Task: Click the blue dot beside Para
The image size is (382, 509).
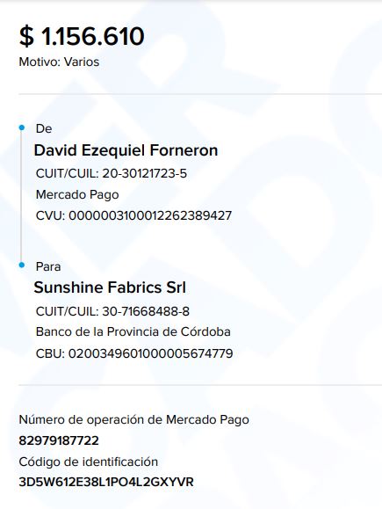Action: (22, 265)
